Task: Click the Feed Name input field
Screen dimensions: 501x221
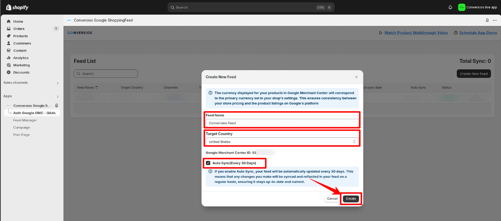Action: [282, 123]
